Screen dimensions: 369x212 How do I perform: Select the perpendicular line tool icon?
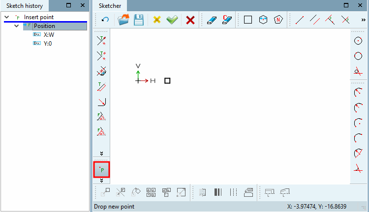point(330,20)
